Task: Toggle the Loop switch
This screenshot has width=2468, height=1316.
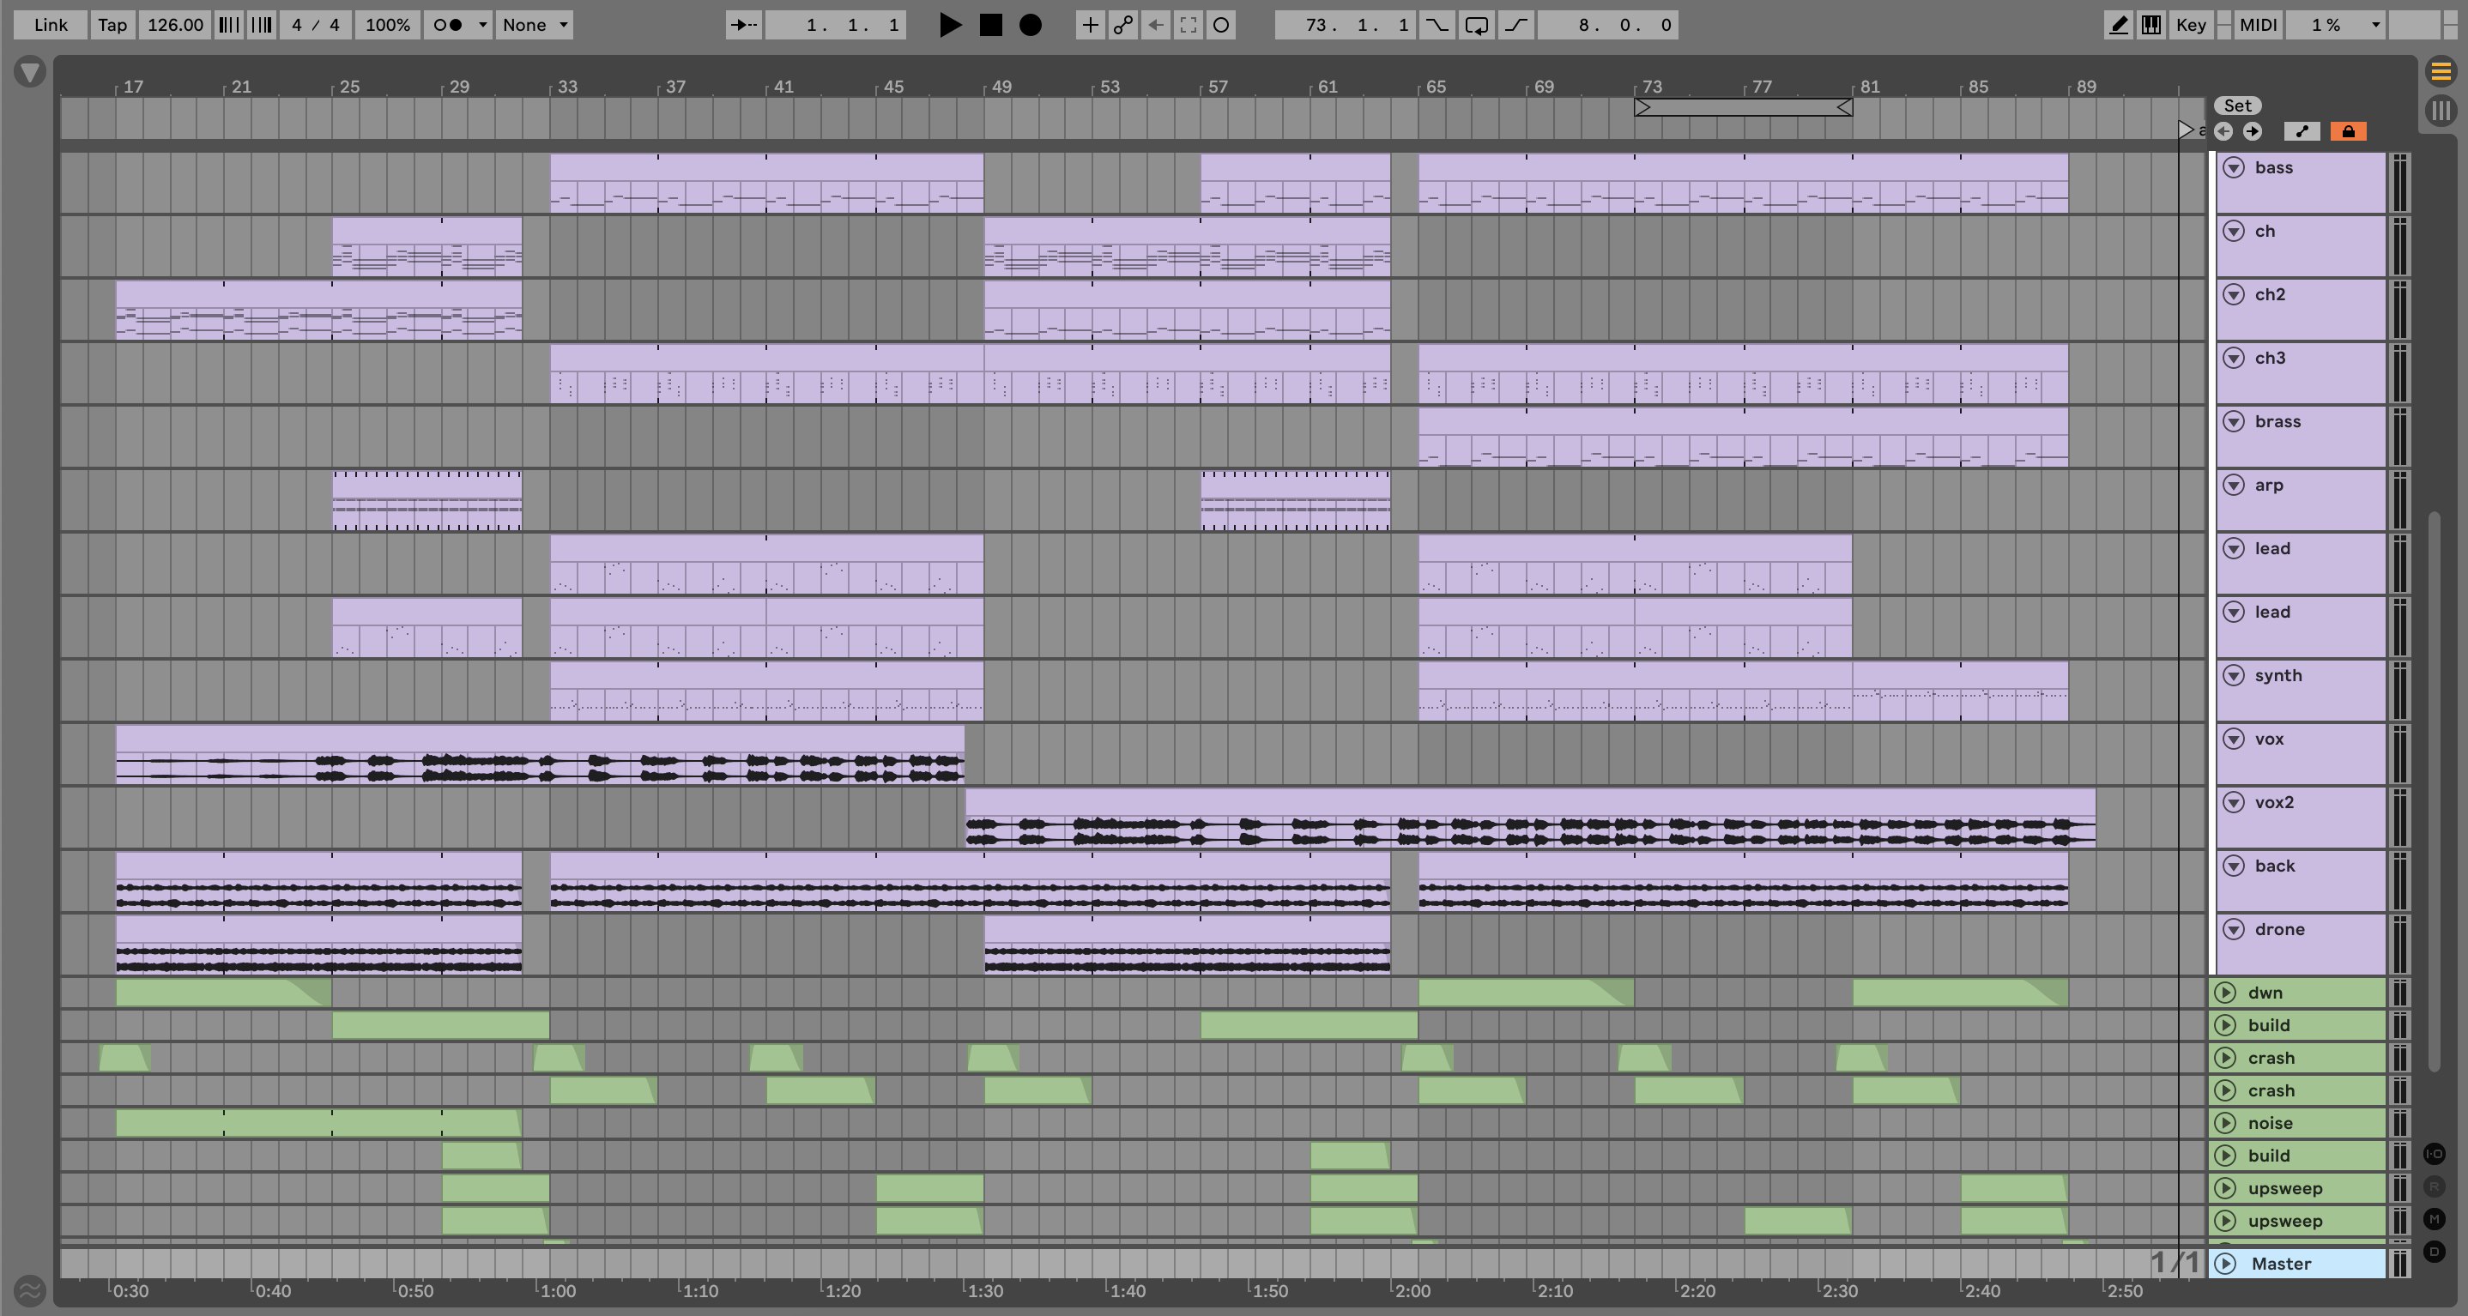Action: pos(1476,25)
